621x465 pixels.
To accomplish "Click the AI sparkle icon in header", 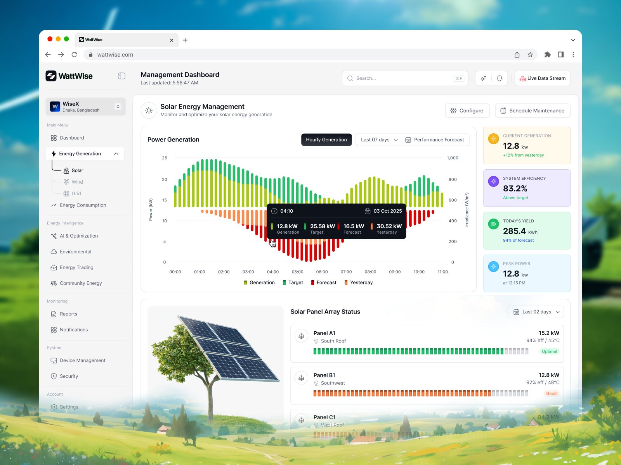I will [x=483, y=78].
